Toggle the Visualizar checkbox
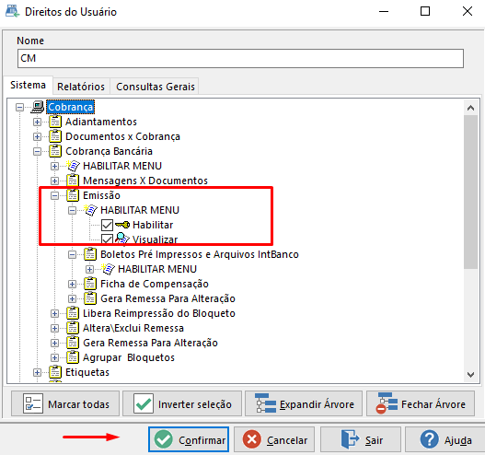485x455 pixels. pos(107,239)
